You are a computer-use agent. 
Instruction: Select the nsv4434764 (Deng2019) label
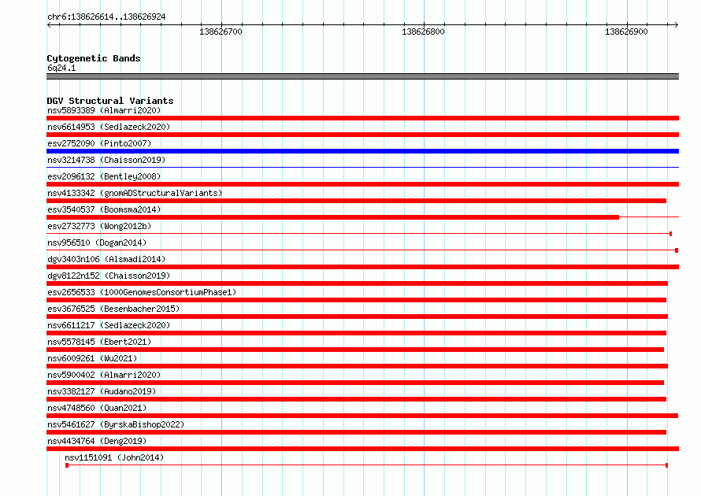pos(97,441)
